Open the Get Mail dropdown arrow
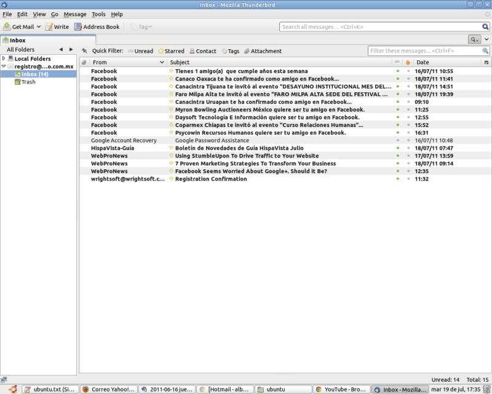The height and width of the screenshot is (394, 492). 39,26
